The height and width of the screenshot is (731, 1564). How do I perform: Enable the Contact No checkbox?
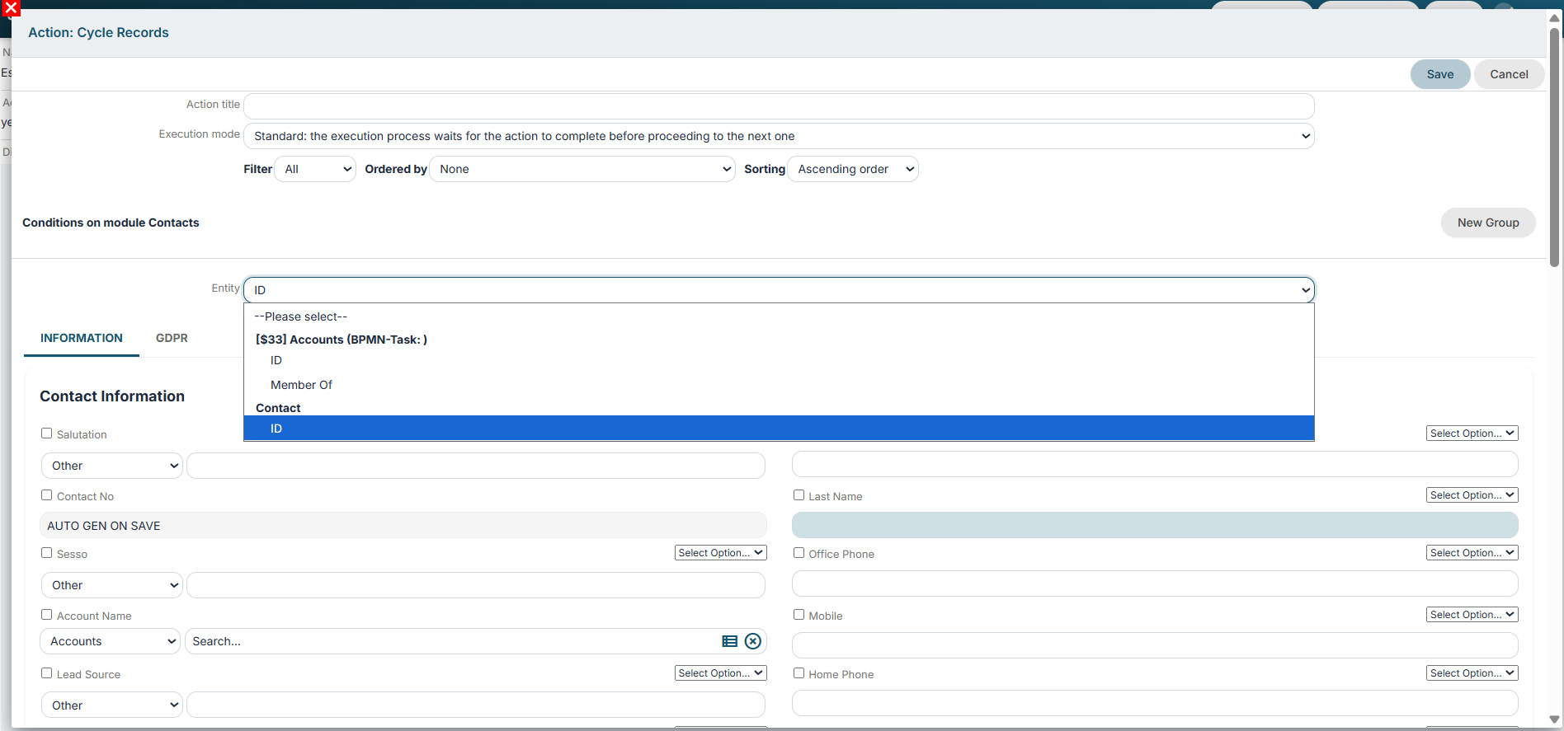coord(47,495)
